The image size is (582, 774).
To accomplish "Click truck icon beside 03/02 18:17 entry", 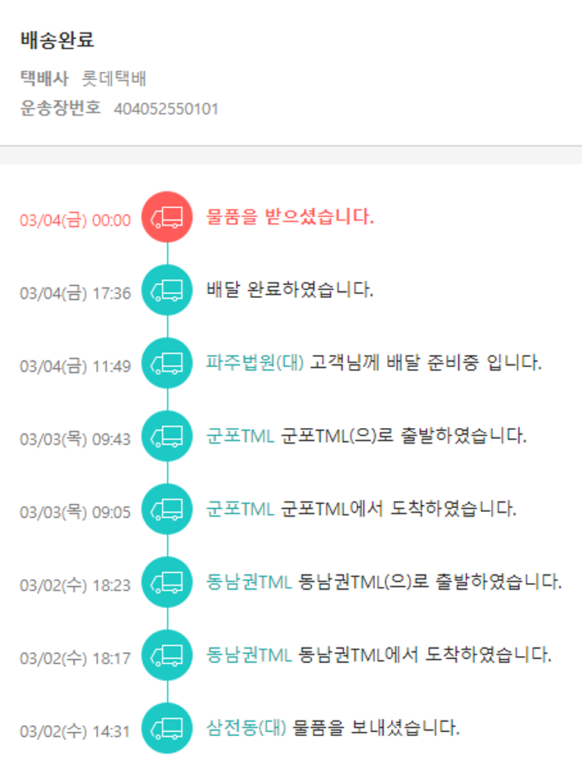I will (167, 655).
